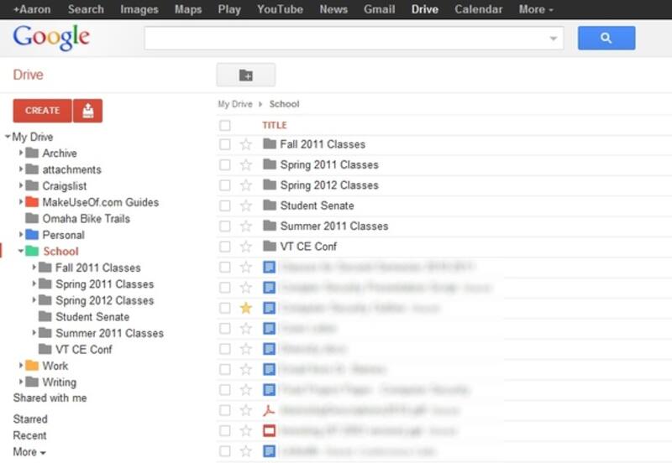Go to My Drive breadcrumb link
The image size is (672, 463).
click(x=234, y=104)
